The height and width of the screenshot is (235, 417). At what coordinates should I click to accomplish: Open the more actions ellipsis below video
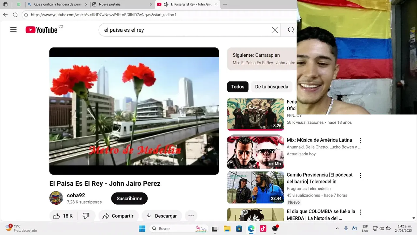coord(191,216)
